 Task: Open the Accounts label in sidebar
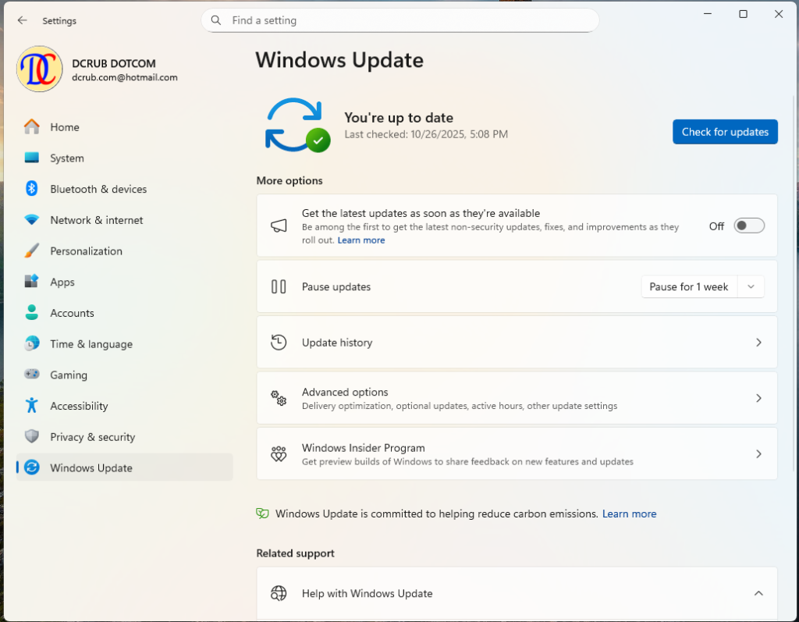tap(72, 313)
